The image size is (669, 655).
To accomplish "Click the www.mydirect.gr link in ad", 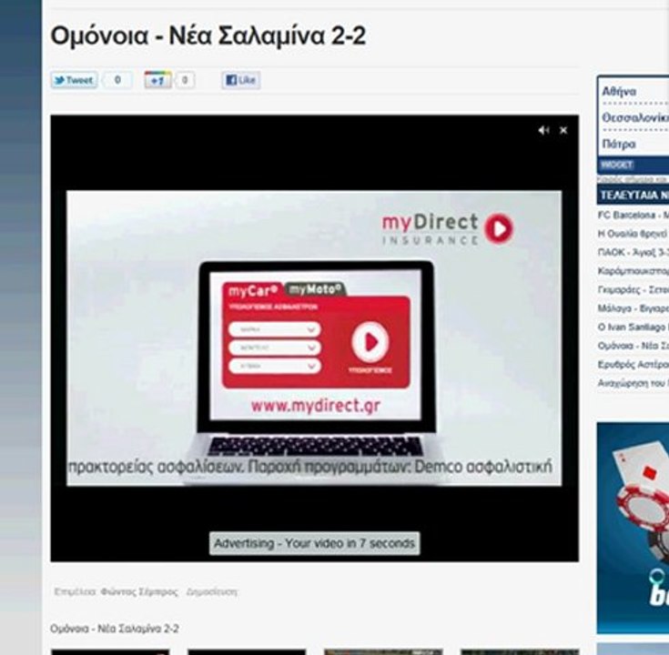I will tap(315, 406).
